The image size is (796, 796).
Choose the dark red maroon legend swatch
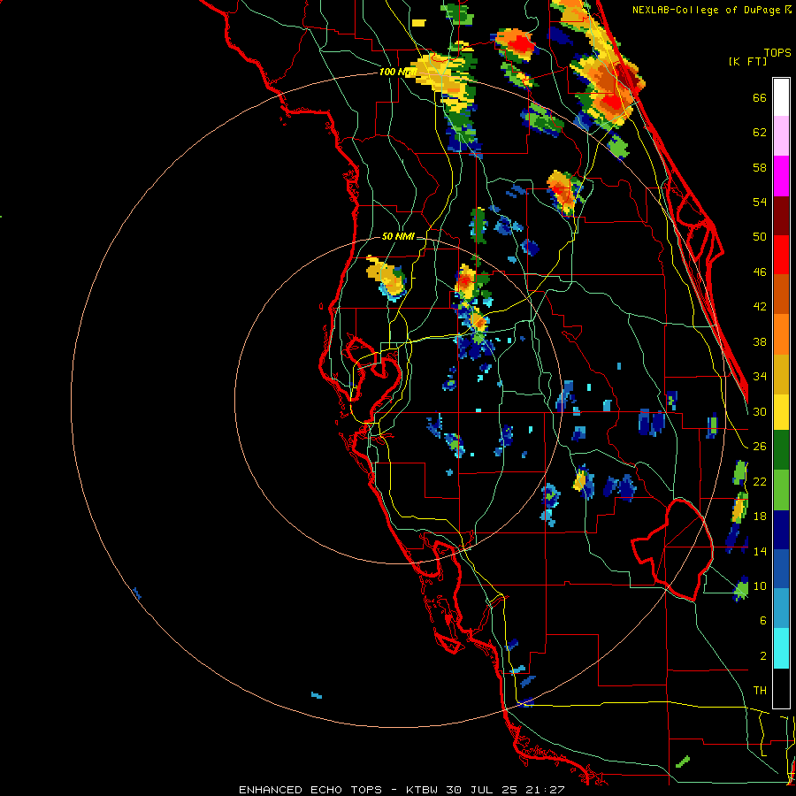[x=781, y=216]
